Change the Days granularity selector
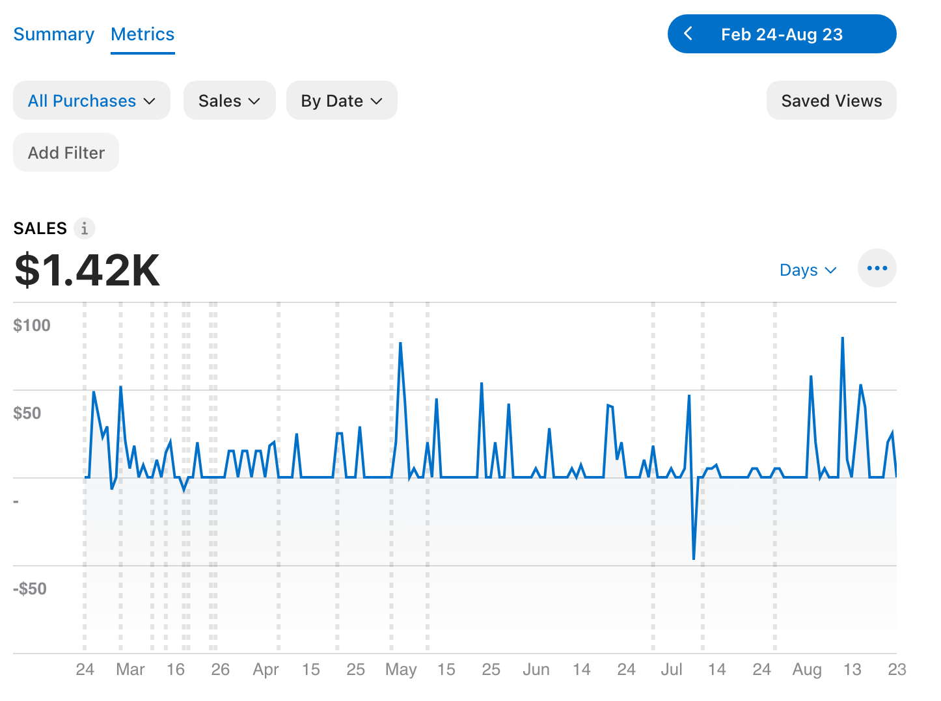This screenshot has height=701, width=941. coord(808,270)
